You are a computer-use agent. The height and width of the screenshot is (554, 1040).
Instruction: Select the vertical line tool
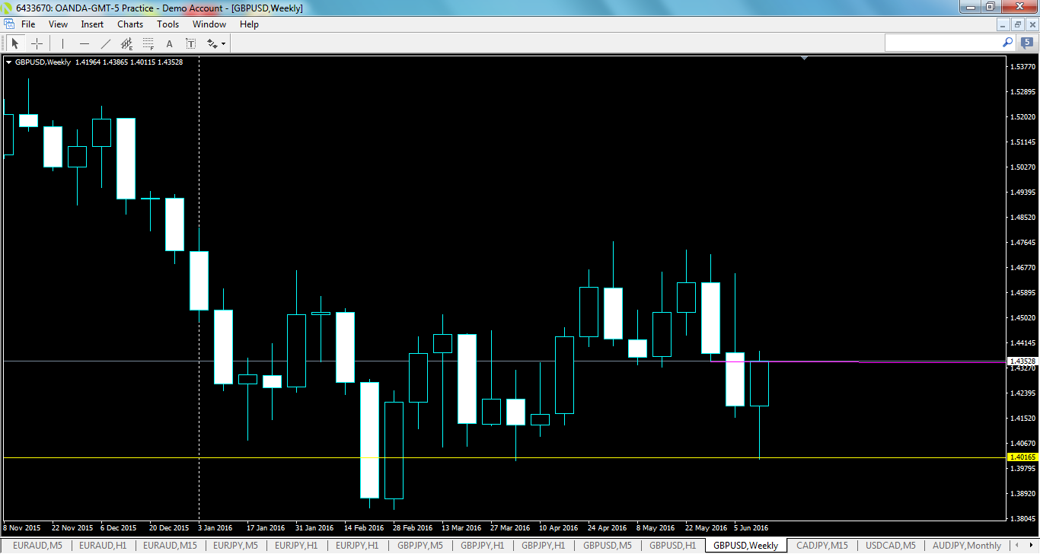coord(62,43)
